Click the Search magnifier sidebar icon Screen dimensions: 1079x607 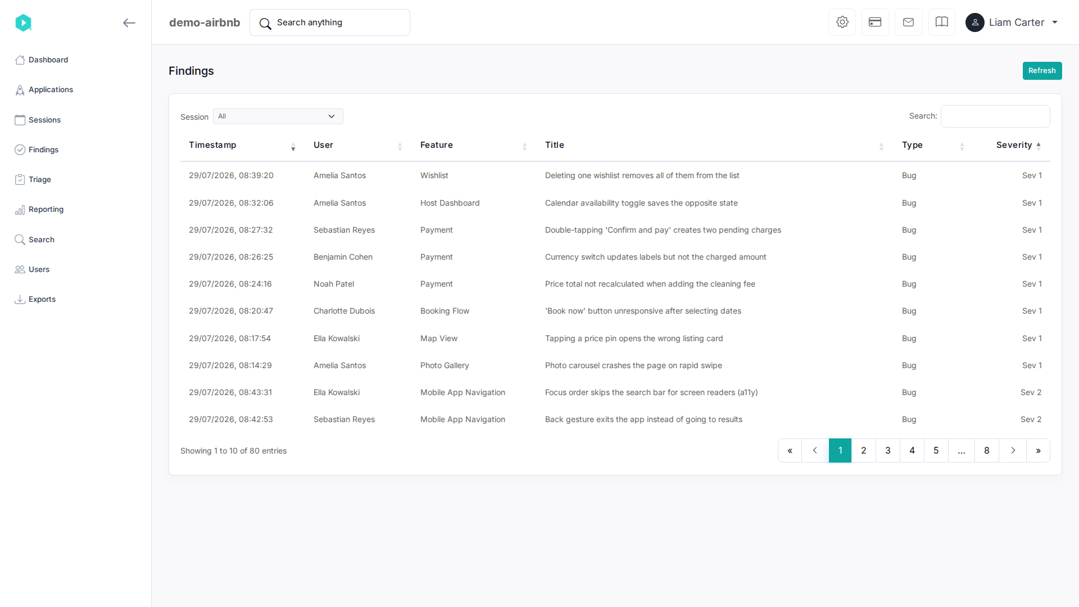point(20,239)
